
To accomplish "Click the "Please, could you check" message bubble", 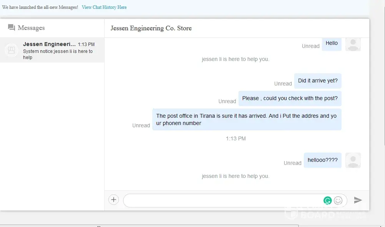I will tap(290, 99).
